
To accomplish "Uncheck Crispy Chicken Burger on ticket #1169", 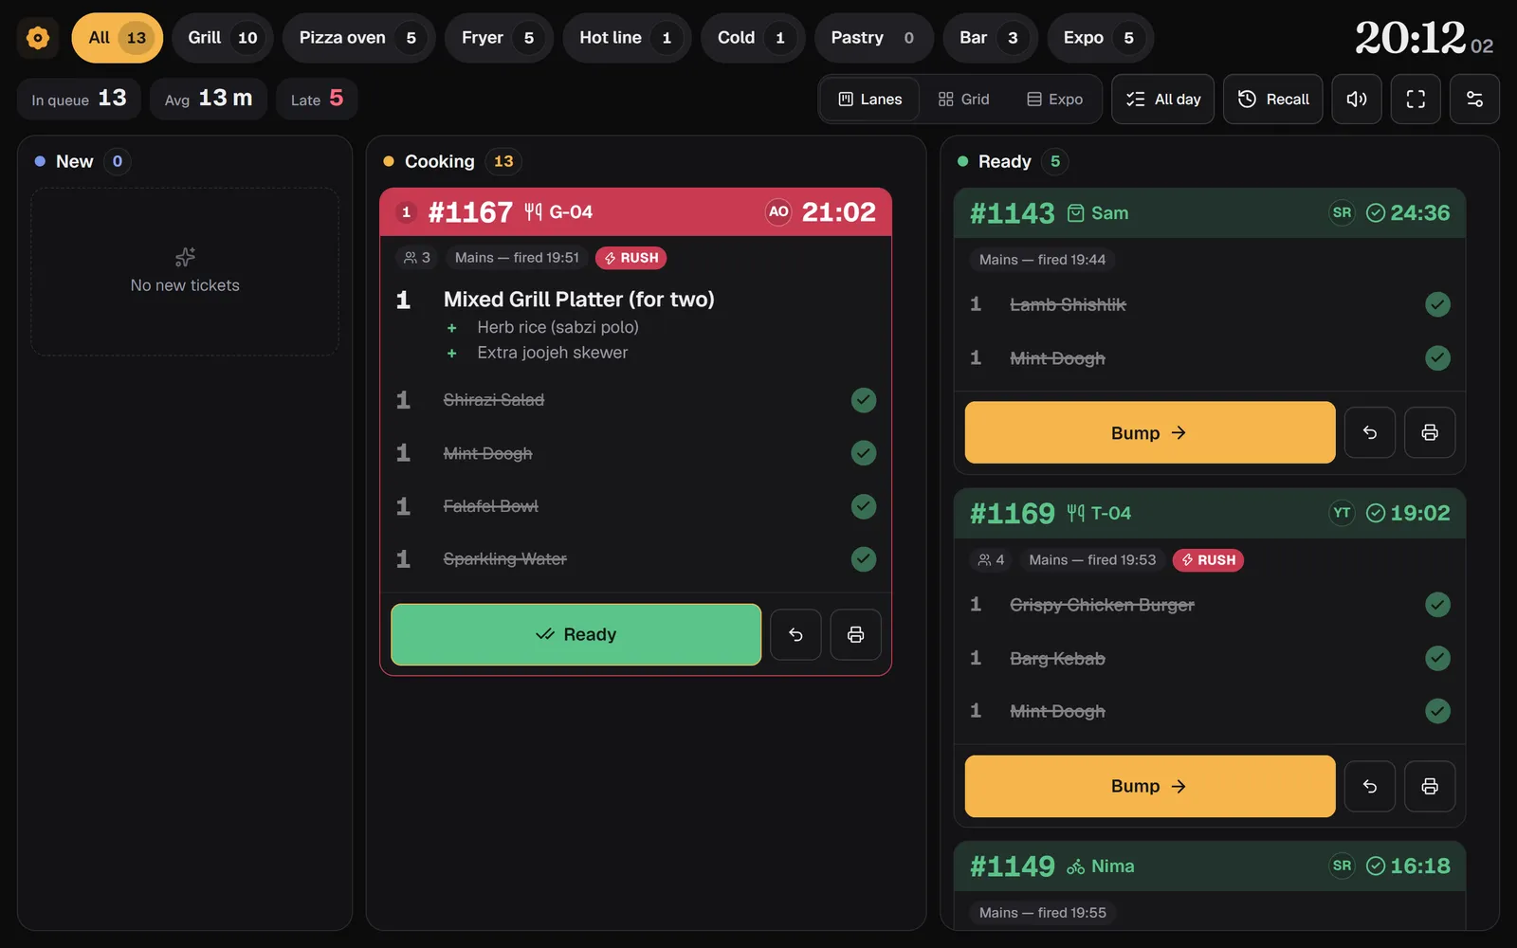I will click(1437, 605).
